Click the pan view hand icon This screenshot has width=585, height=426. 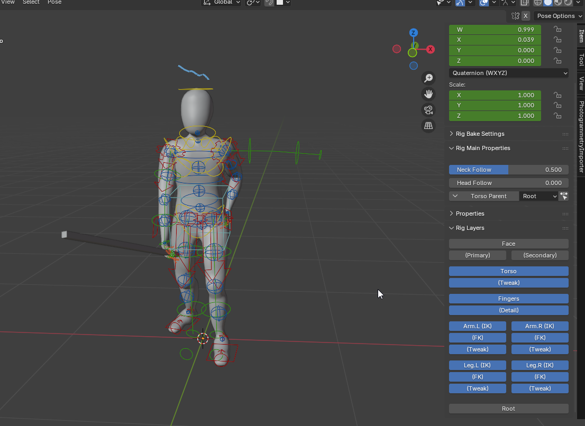(428, 94)
